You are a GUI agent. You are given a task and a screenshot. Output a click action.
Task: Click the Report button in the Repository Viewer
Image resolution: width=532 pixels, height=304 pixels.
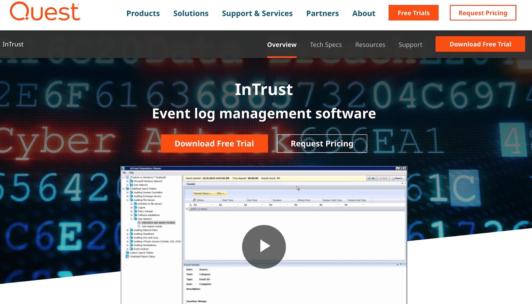point(397,178)
